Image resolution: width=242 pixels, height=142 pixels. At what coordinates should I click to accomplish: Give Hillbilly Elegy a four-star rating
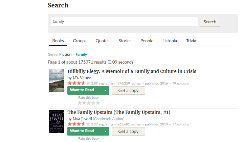tap(93, 103)
